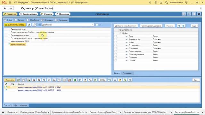The width and height of the screenshot is (205, 115).
Task: Collapse the Отбор tree node
Action: point(120,33)
